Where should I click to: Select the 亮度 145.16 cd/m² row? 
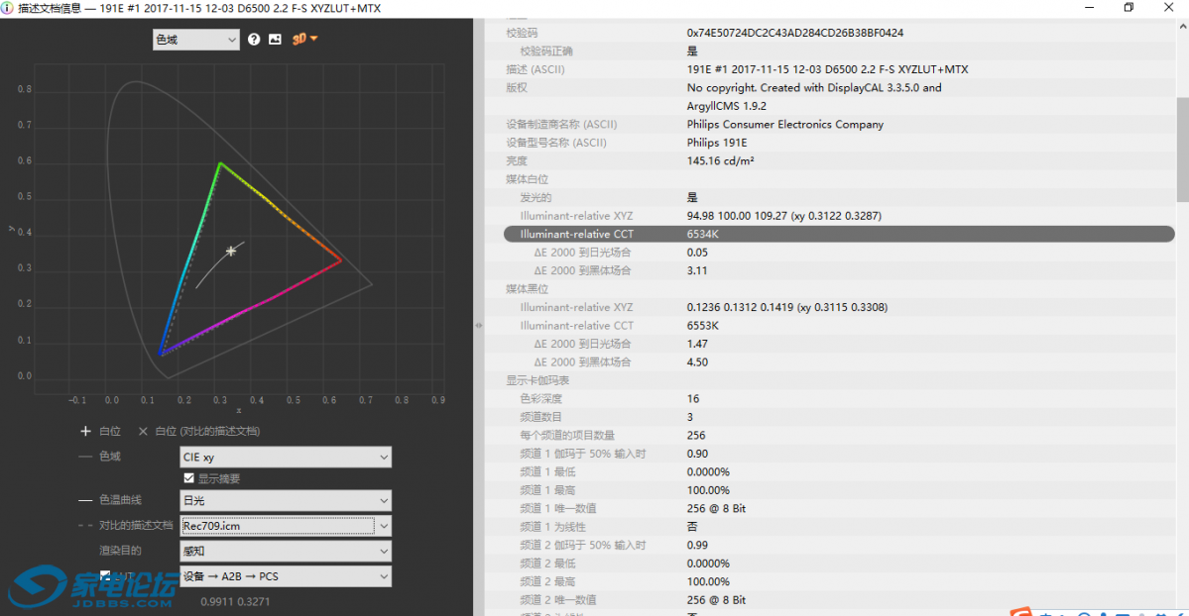[x=837, y=160]
